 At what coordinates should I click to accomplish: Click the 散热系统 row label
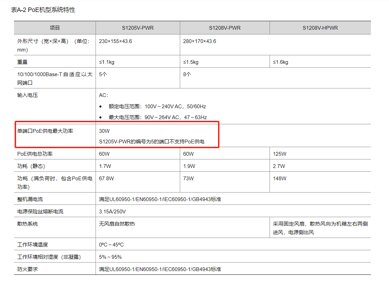point(27,224)
